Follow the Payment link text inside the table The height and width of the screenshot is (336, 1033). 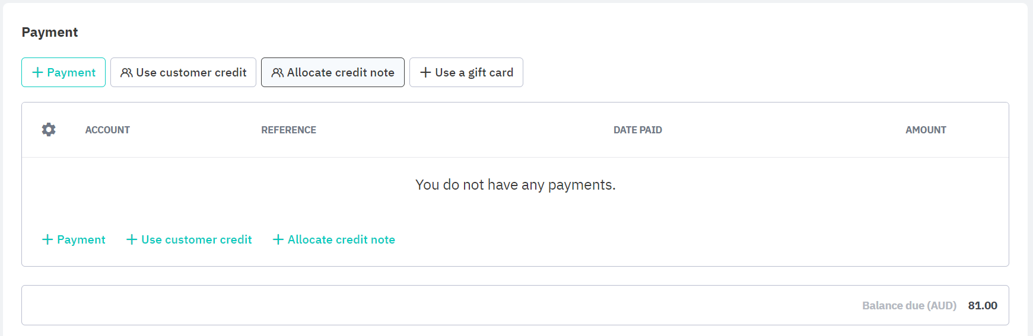[x=81, y=239]
